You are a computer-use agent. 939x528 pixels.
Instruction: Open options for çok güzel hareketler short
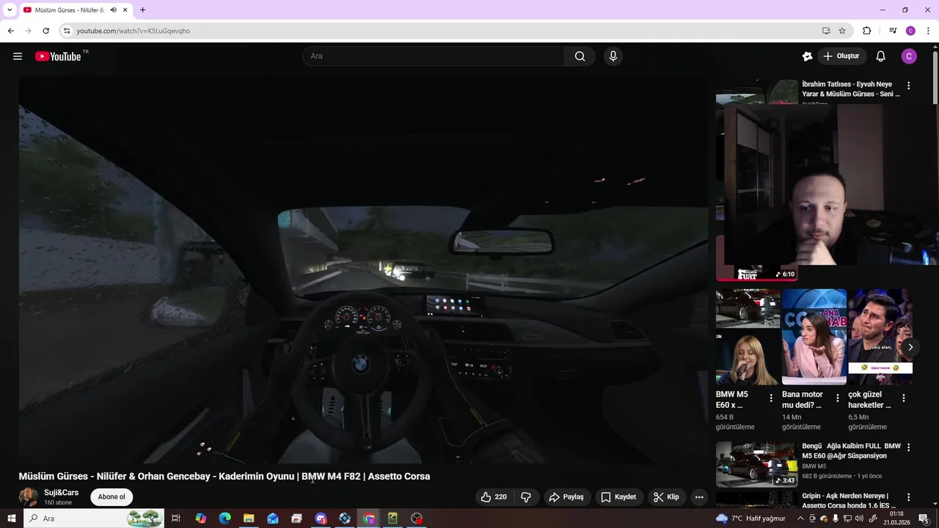pos(904,398)
